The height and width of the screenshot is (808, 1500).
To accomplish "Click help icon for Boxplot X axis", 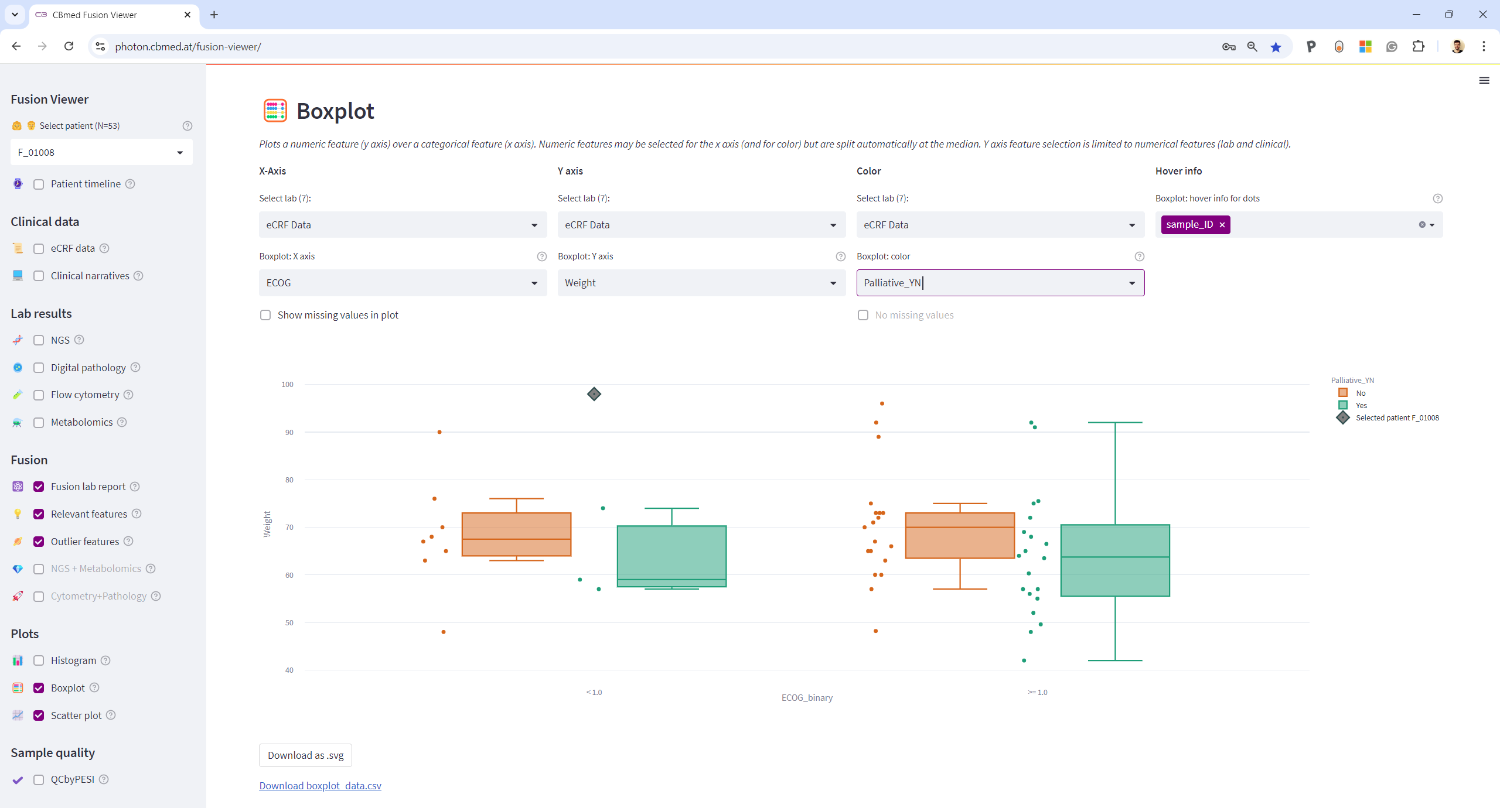I will click(541, 256).
